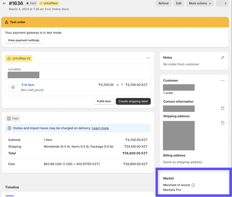Image resolution: width=232 pixels, height=197 pixels.
Task: Click the Worldwide shipping method text
Action: [78, 146]
